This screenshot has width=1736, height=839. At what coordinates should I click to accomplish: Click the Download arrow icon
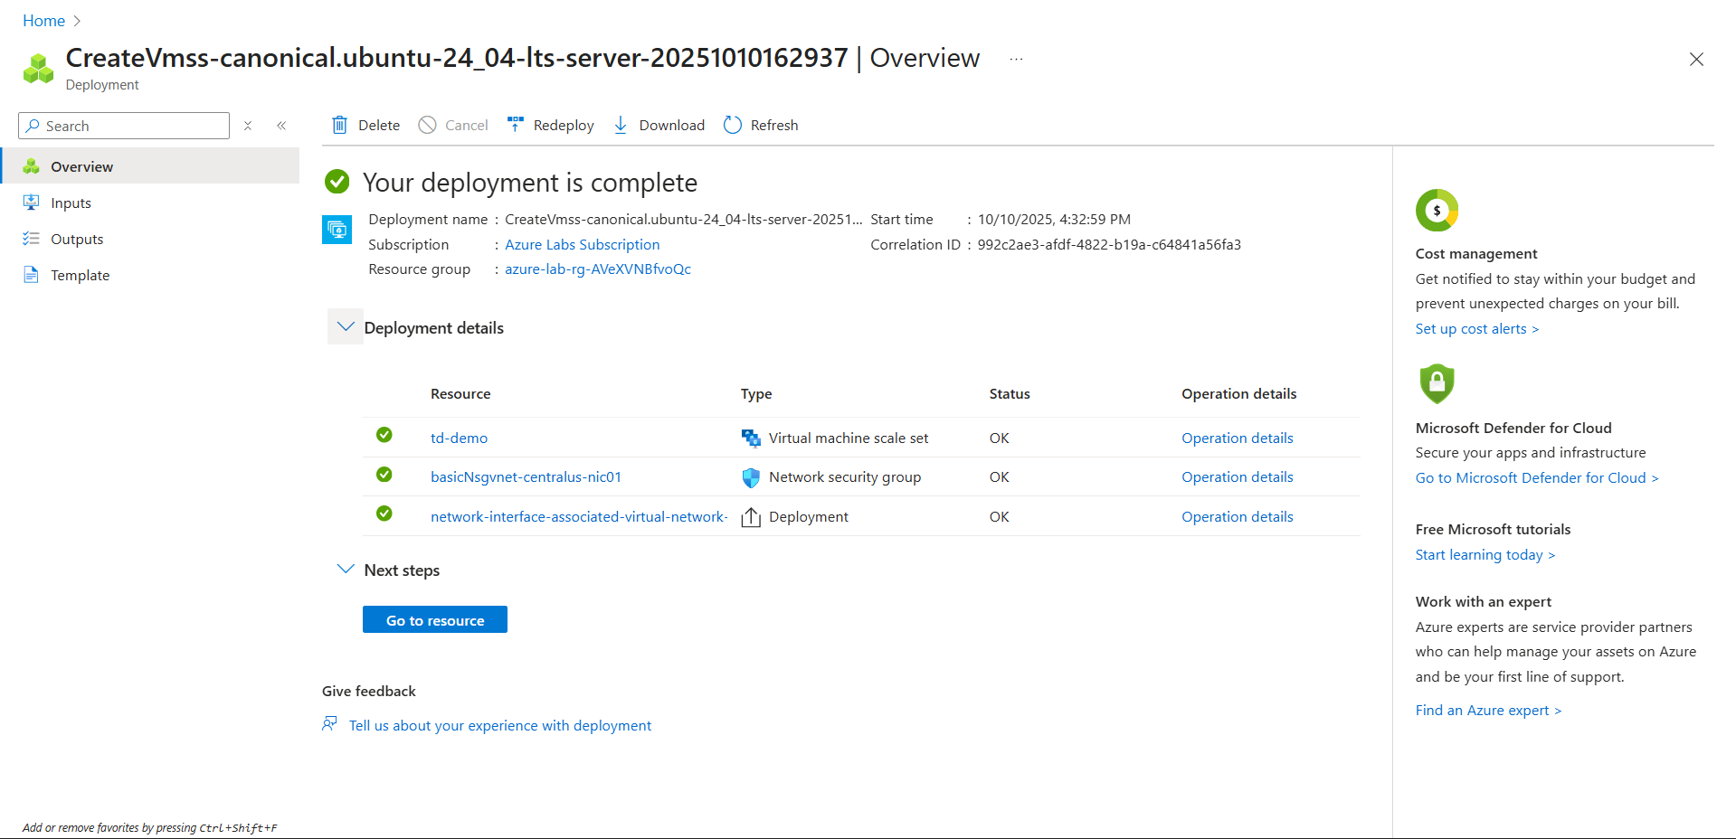(x=621, y=125)
